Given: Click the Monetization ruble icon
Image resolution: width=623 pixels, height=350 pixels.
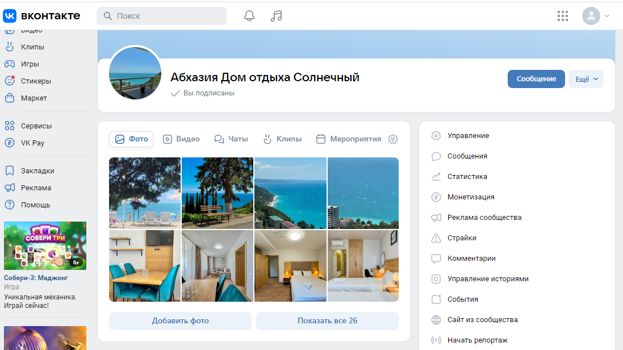Looking at the screenshot, I should [436, 197].
